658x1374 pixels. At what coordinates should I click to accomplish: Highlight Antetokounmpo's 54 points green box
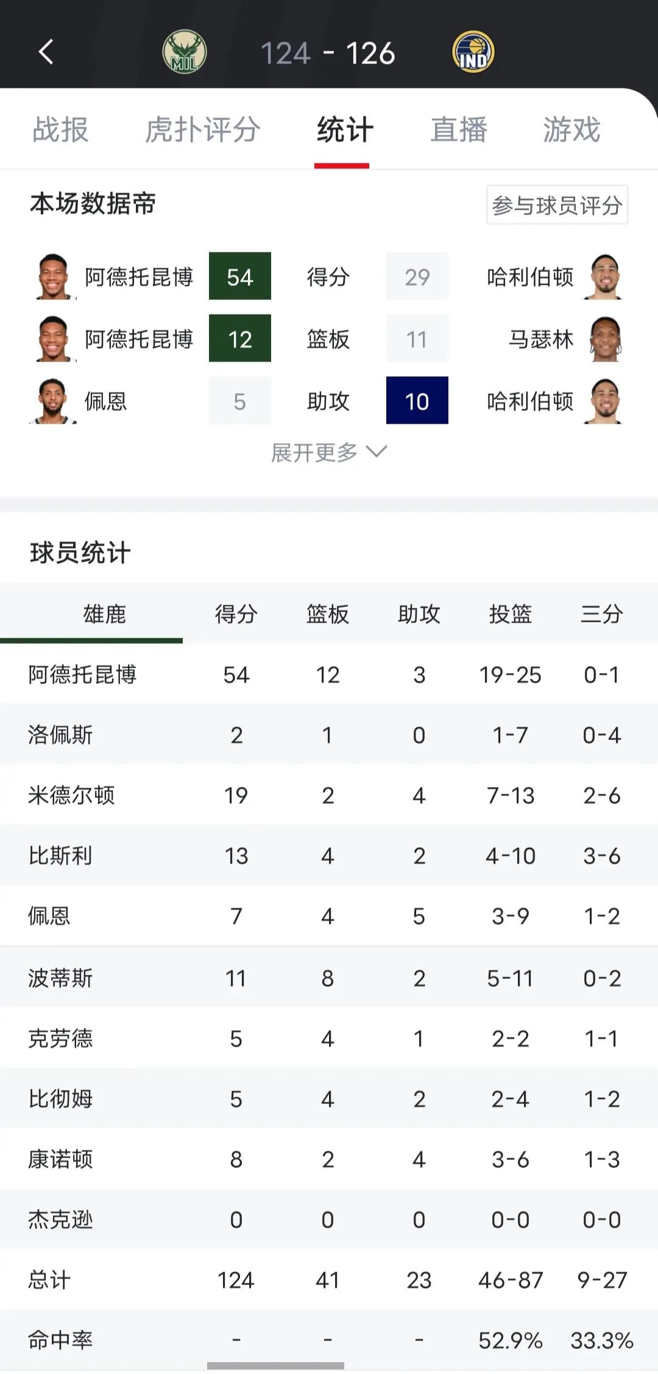pyautogui.click(x=240, y=277)
